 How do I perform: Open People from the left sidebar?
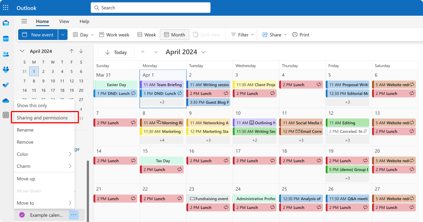click(x=6, y=54)
